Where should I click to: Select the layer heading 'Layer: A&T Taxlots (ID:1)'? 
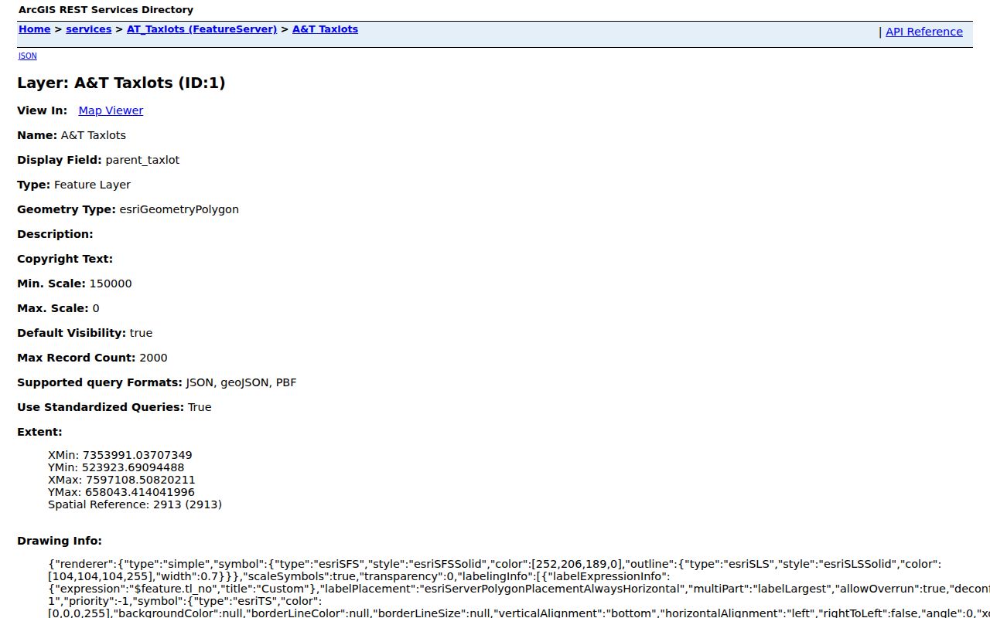(121, 83)
